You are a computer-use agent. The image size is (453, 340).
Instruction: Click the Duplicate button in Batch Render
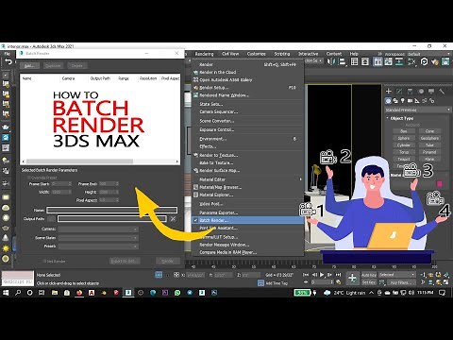pyautogui.click(x=53, y=66)
